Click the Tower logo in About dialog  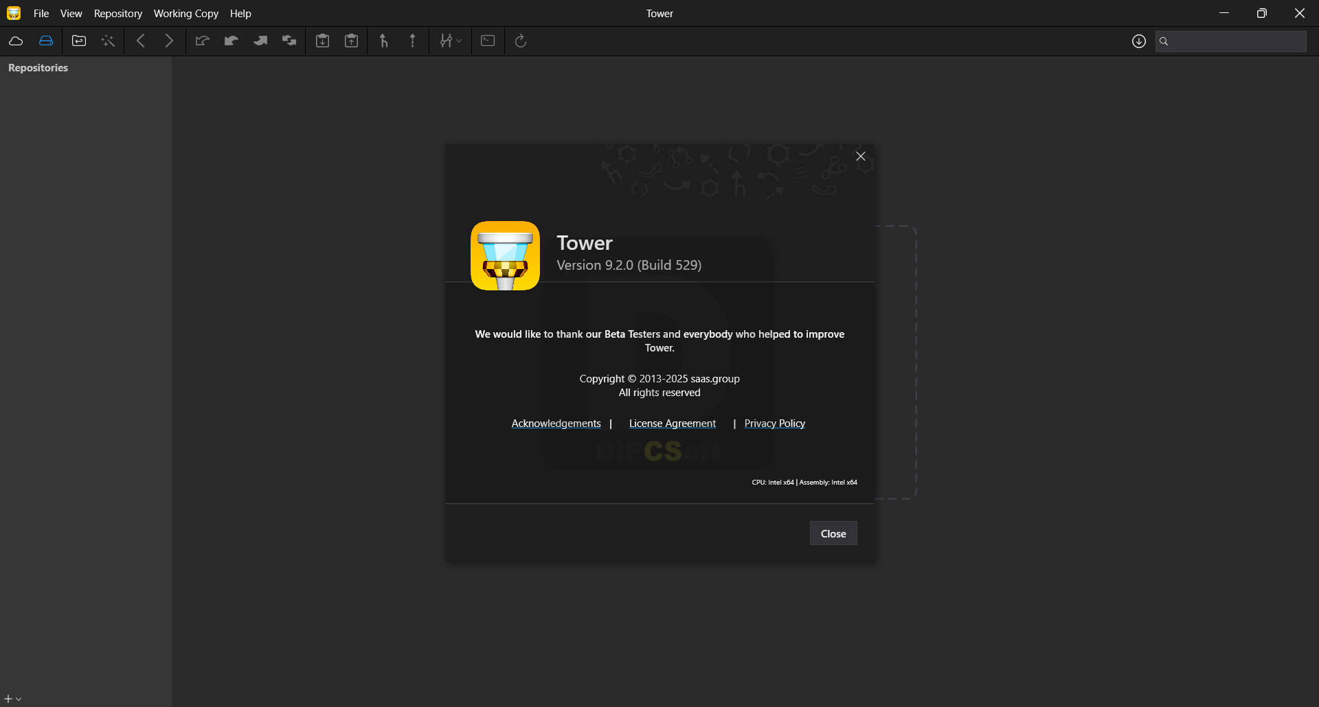505,255
